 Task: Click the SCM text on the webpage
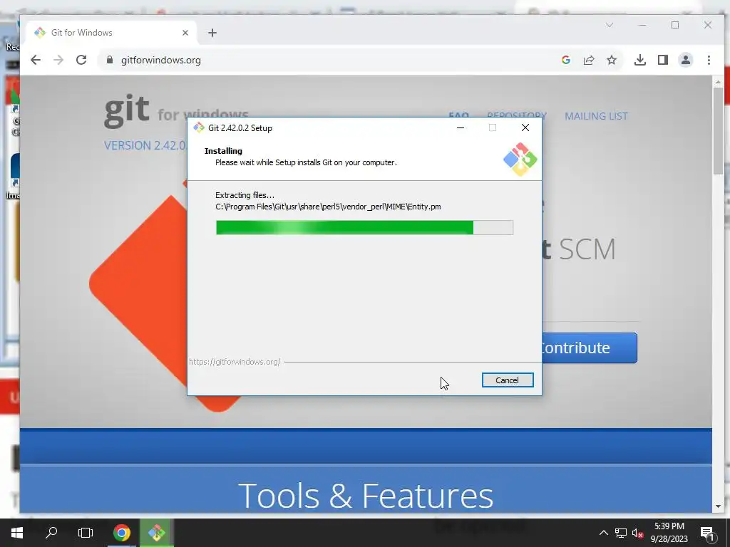coord(587,249)
